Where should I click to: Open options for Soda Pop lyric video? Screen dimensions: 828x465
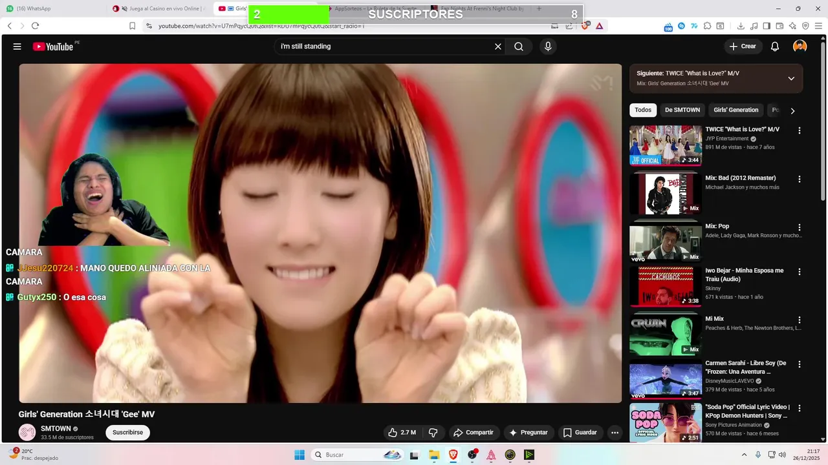800,408
